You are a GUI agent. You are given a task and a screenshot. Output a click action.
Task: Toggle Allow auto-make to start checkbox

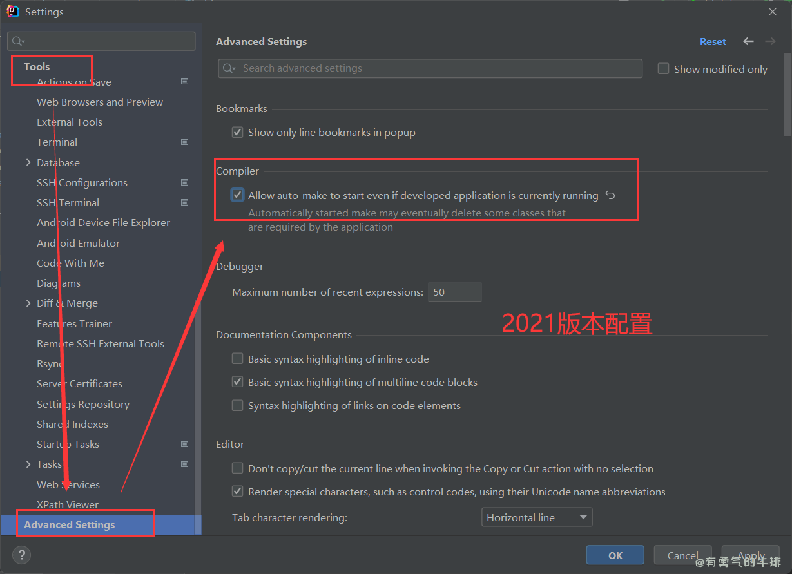pyautogui.click(x=238, y=195)
